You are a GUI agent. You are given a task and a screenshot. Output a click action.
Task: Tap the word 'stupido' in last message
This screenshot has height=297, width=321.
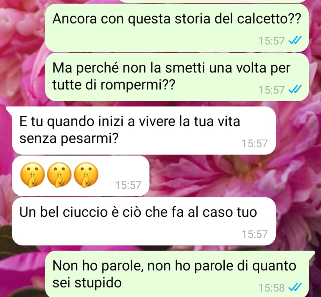(98, 283)
